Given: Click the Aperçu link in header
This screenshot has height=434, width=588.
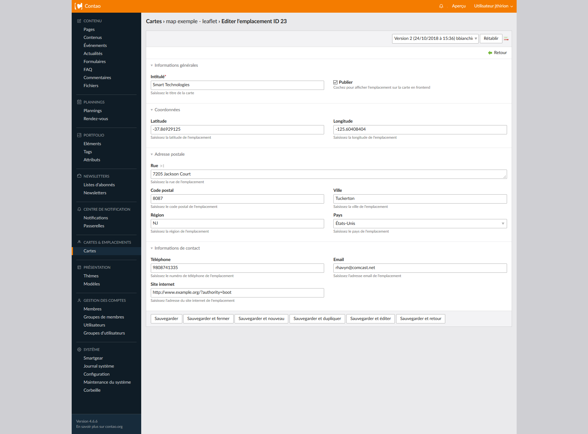Looking at the screenshot, I should [459, 6].
